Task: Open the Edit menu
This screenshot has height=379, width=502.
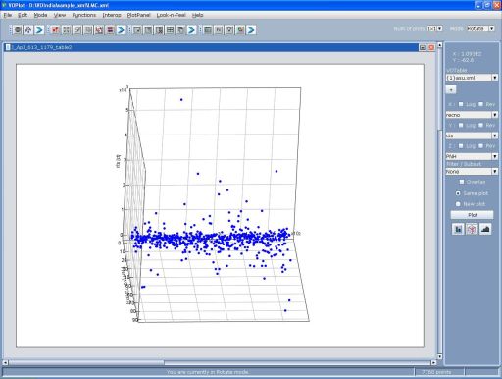Action: pyautogui.click(x=23, y=15)
